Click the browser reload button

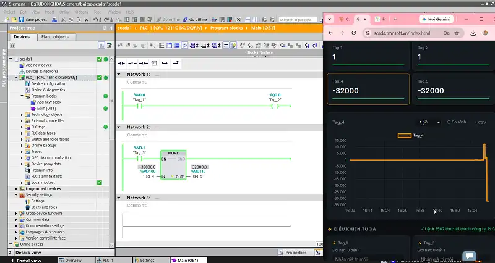coord(354,33)
